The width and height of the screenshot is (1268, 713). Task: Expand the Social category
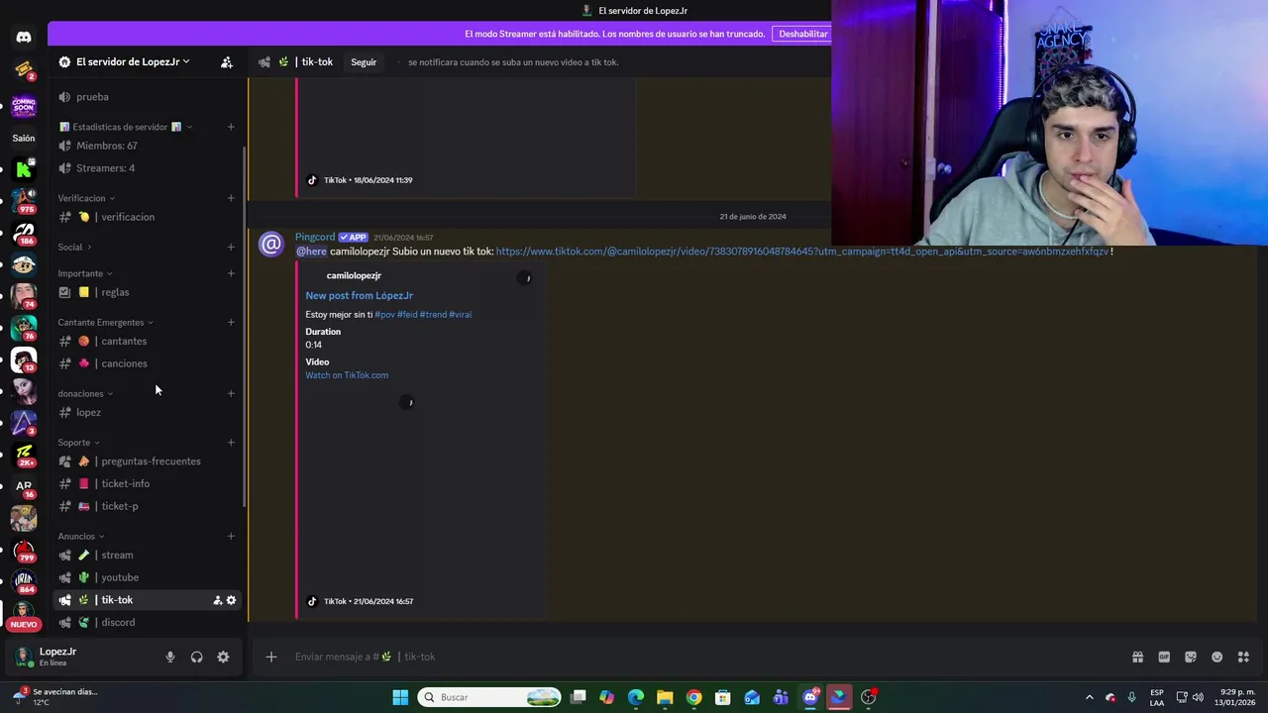74,247
